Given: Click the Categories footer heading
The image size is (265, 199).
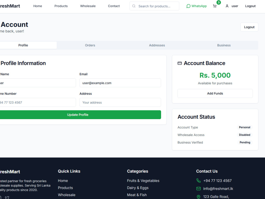Looking at the screenshot, I should coord(138,171).
